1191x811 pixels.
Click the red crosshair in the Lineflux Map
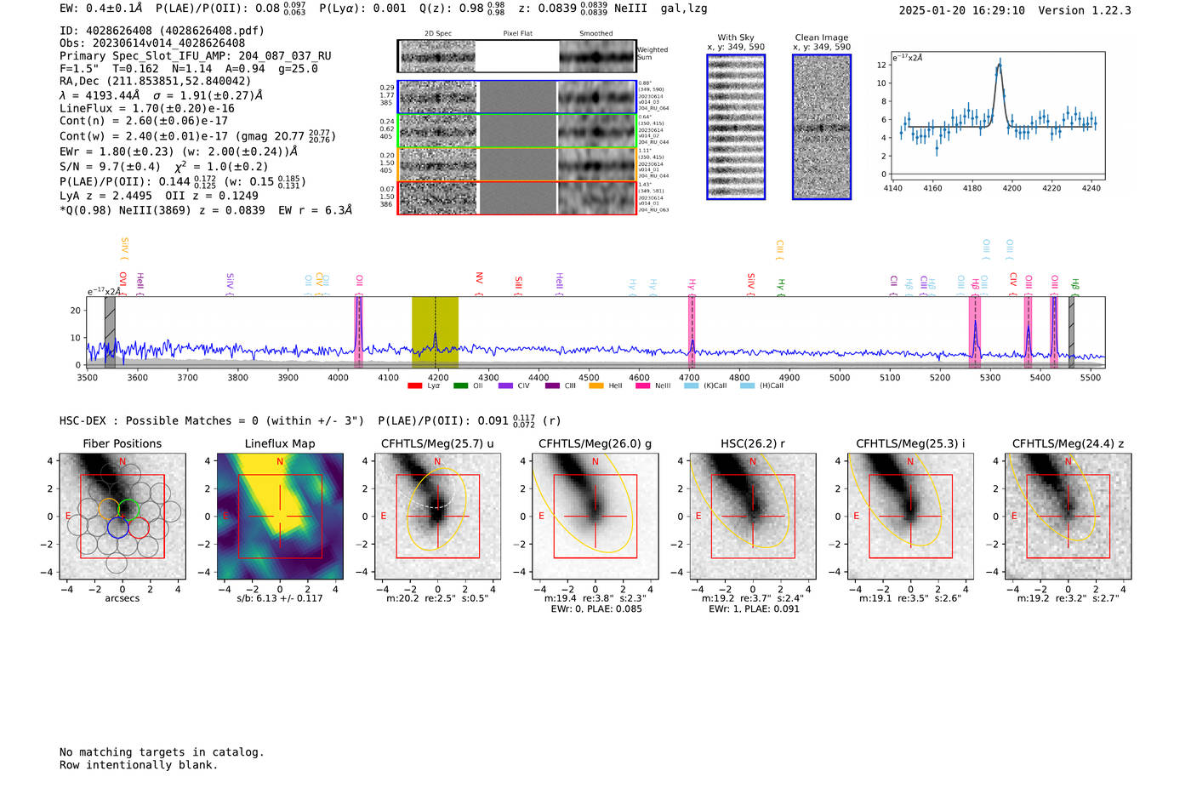(x=280, y=516)
